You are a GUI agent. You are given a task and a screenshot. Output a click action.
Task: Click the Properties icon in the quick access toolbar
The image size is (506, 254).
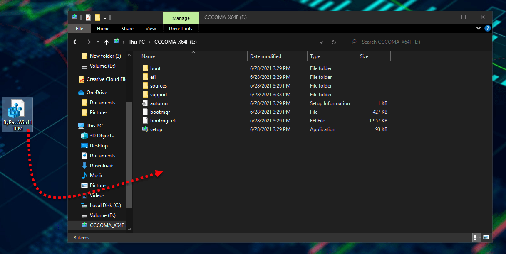[88, 17]
